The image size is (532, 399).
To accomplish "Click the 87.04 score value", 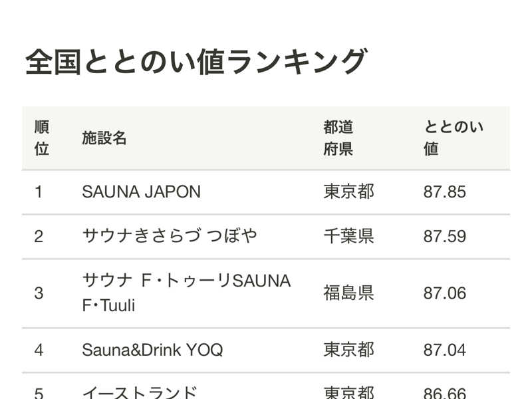I will coord(445,350).
